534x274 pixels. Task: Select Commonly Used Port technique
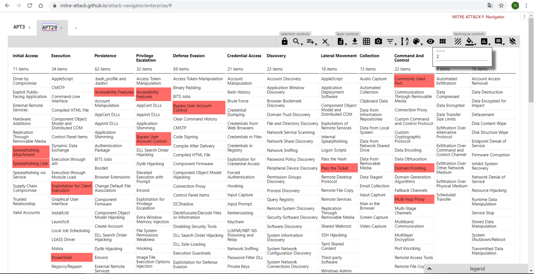(414, 81)
